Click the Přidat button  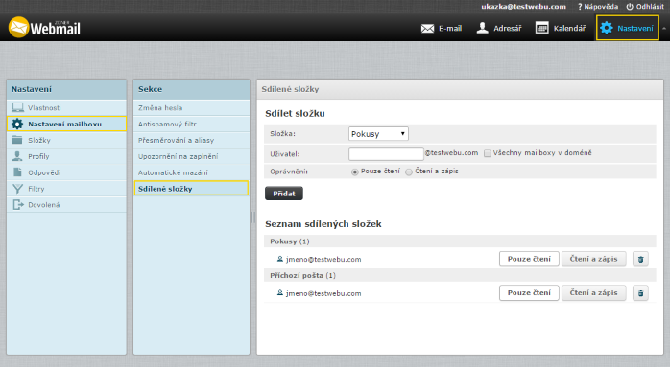click(x=284, y=194)
